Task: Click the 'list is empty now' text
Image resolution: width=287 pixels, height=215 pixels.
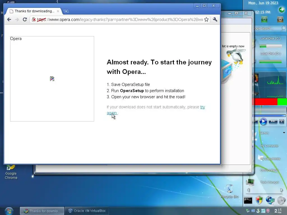Action: pos(233,46)
